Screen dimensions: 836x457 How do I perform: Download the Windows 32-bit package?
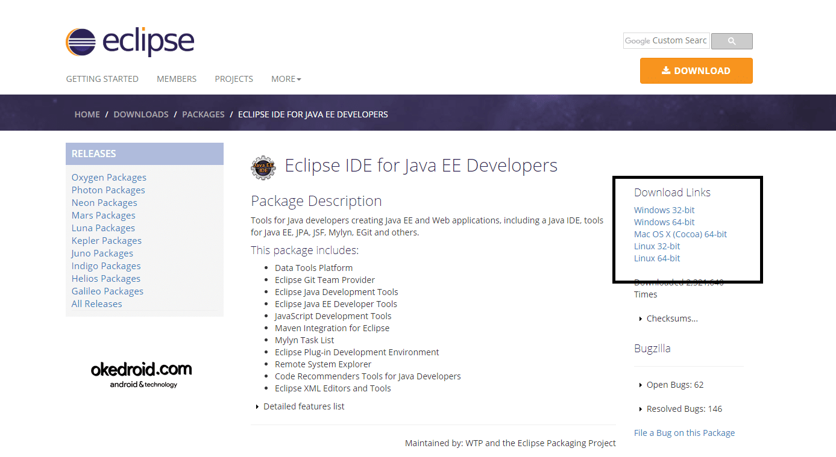coord(664,210)
